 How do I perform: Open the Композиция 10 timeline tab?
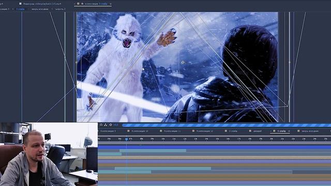click(x=140, y=131)
